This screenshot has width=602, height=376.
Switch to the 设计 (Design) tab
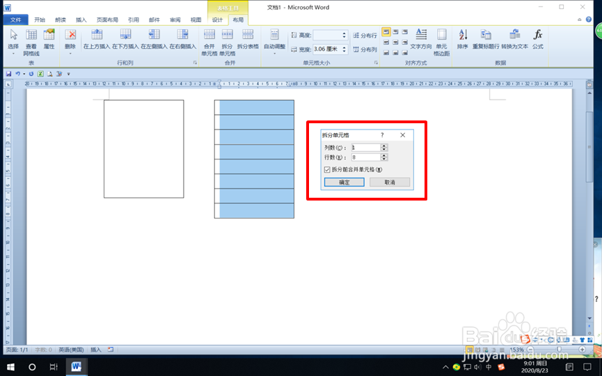[217, 19]
